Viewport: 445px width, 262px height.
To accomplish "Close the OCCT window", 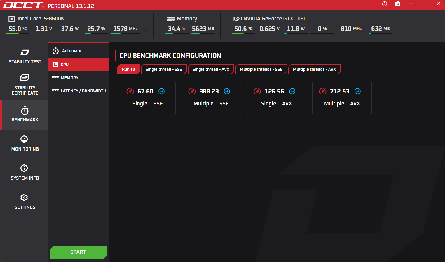I will [438, 4].
